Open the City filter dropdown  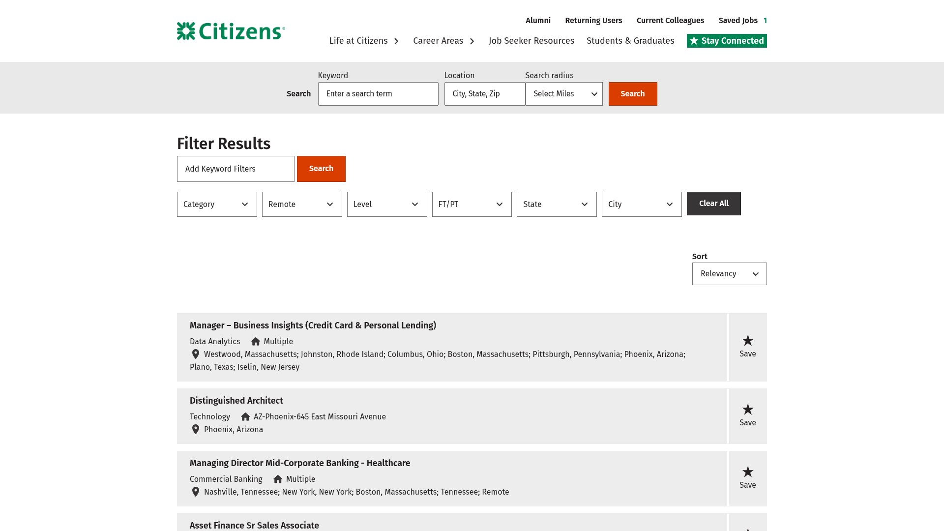click(x=642, y=205)
